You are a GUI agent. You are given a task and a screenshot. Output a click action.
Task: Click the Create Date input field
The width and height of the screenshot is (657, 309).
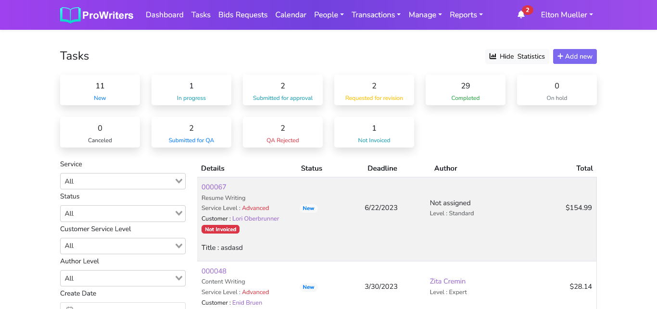(x=123, y=306)
